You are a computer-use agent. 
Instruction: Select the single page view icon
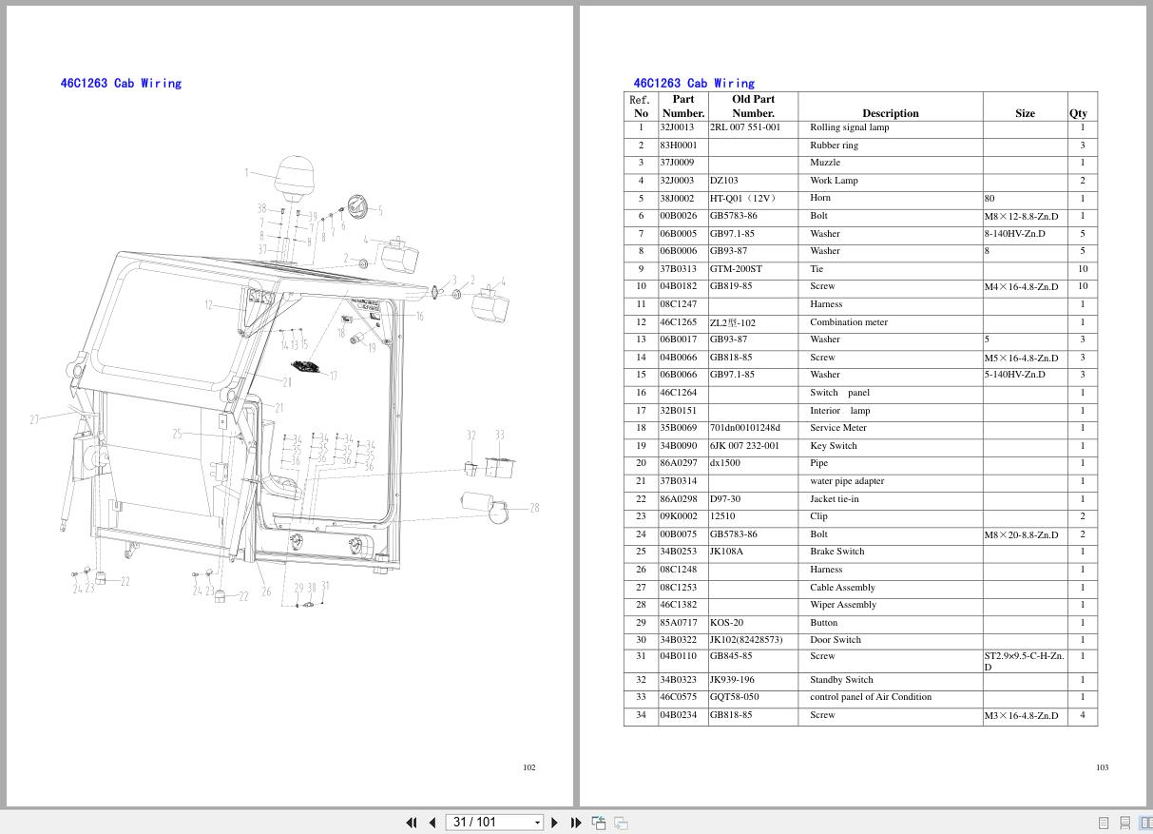1104,822
